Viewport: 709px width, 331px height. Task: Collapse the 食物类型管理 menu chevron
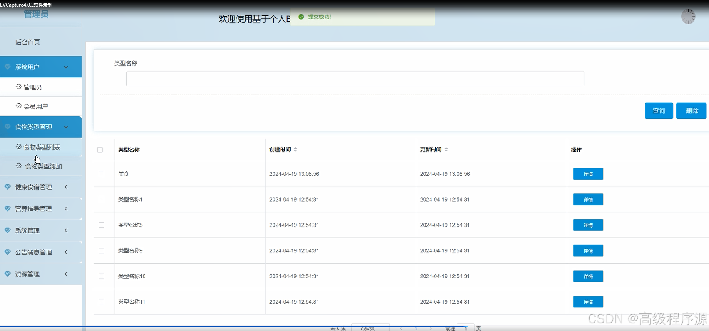[66, 127]
